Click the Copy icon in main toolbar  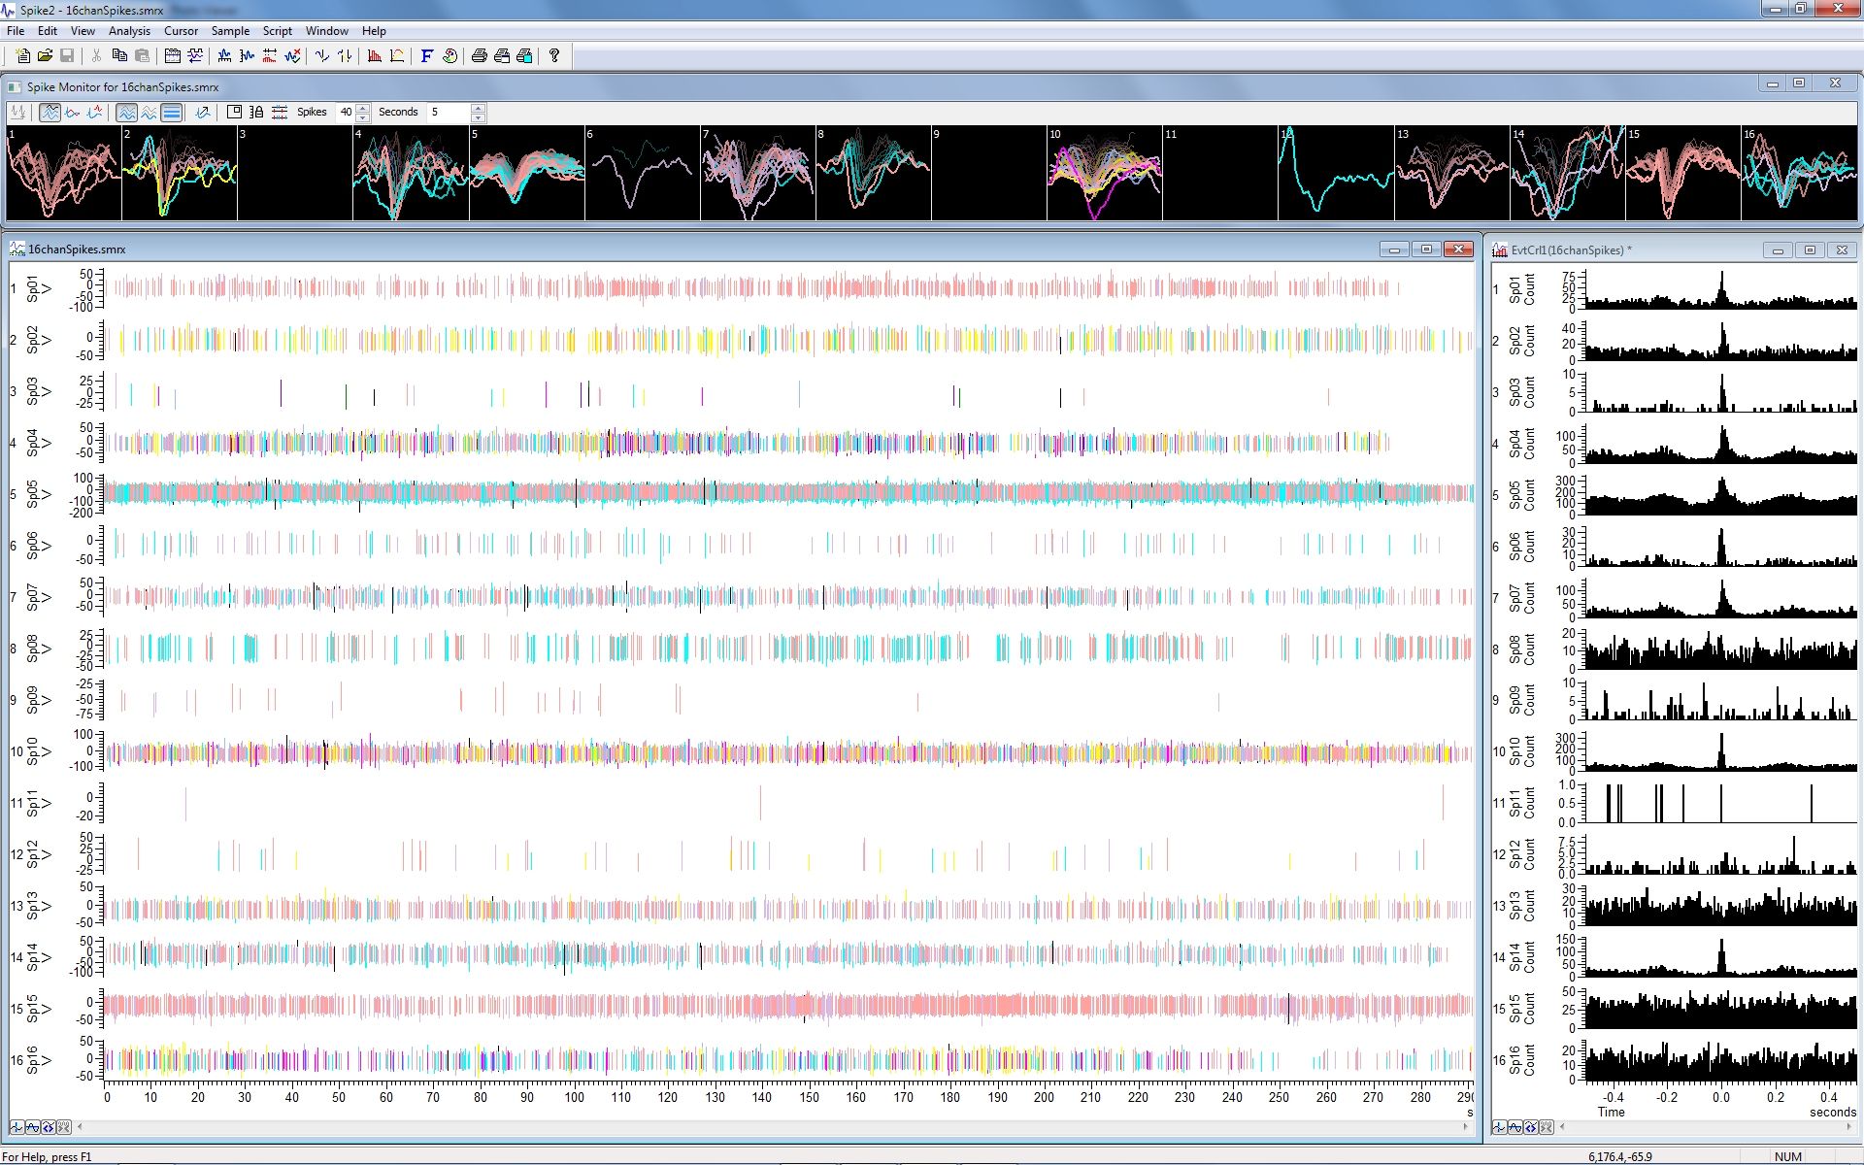click(119, 56)
